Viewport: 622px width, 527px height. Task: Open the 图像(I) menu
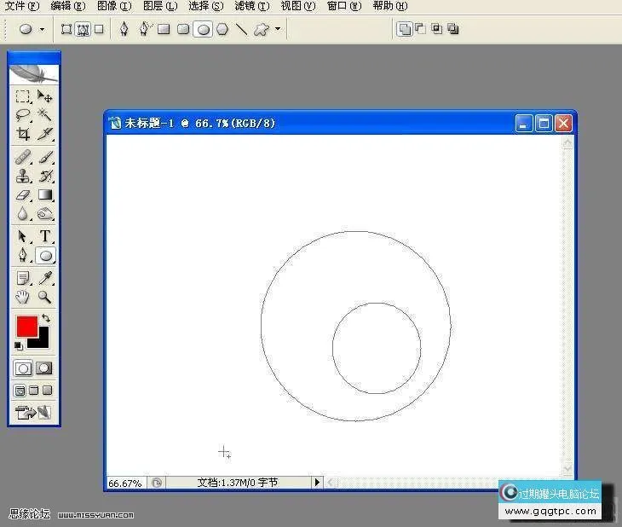click(x=114, y=6)
